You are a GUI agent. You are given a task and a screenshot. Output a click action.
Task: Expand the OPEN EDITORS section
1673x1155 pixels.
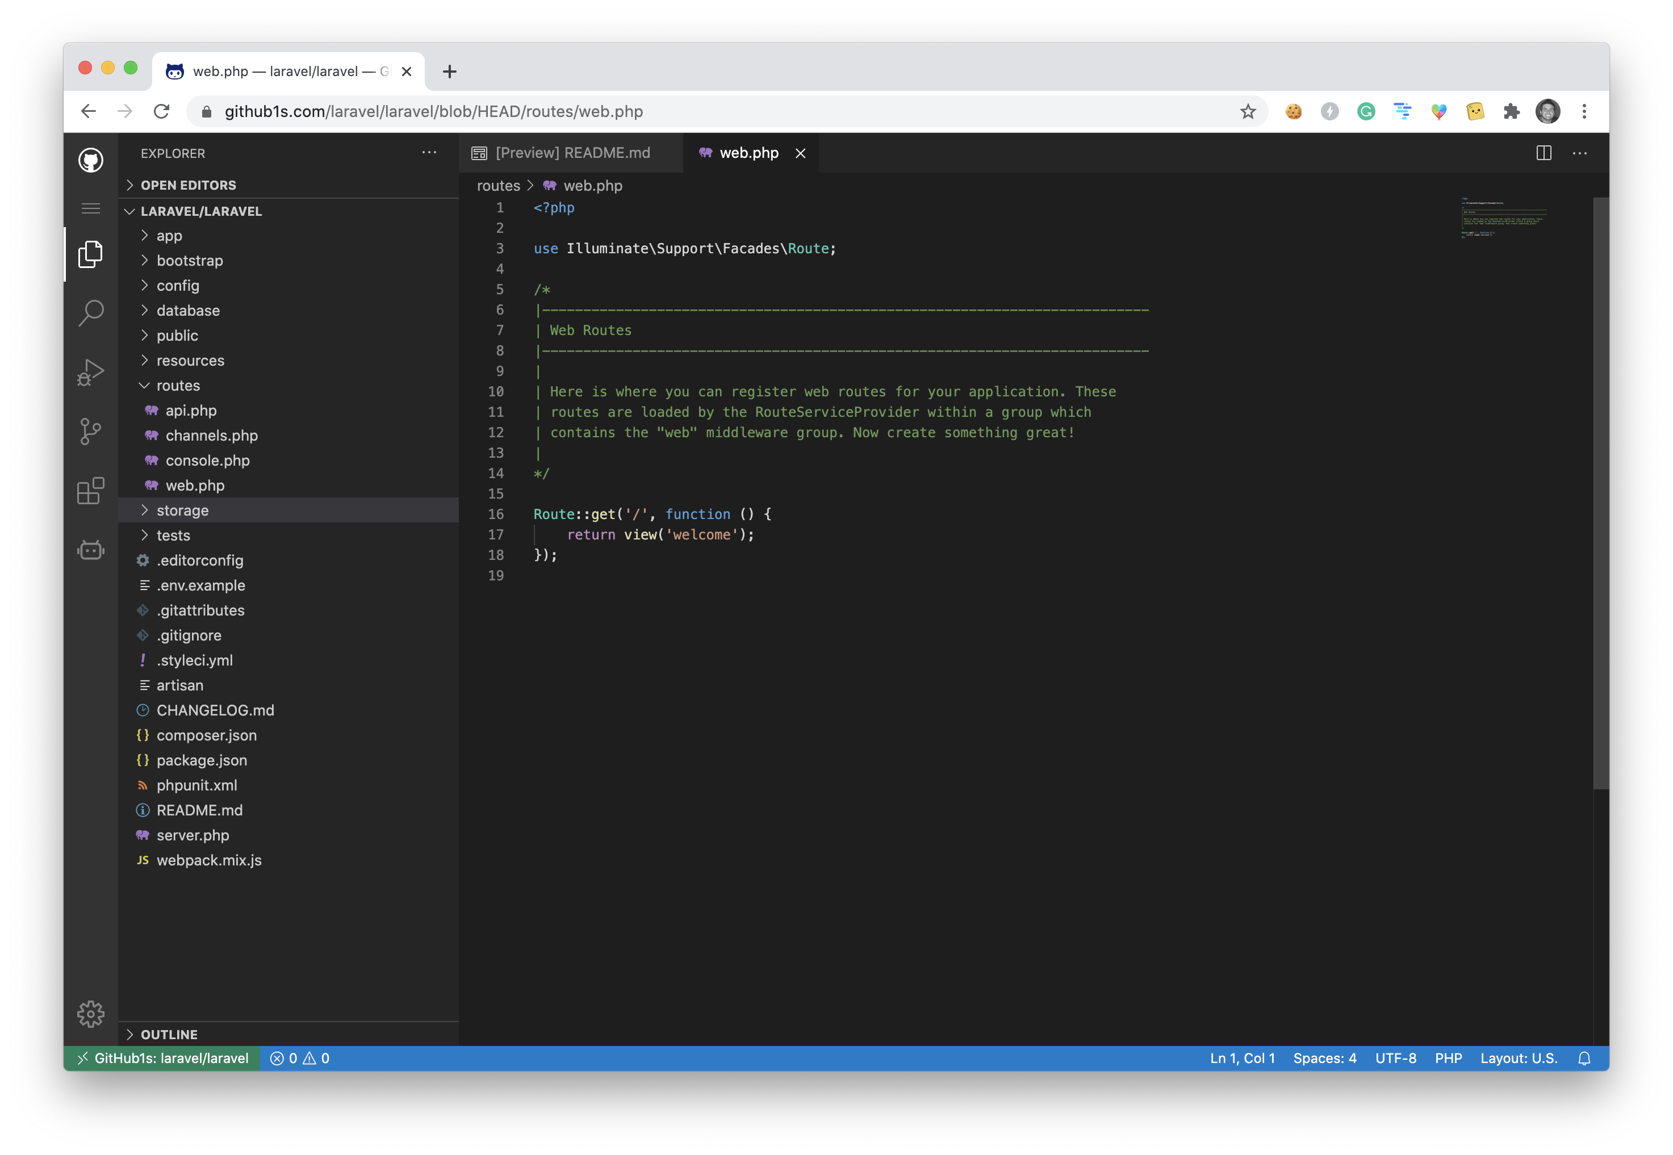(288, 185)
